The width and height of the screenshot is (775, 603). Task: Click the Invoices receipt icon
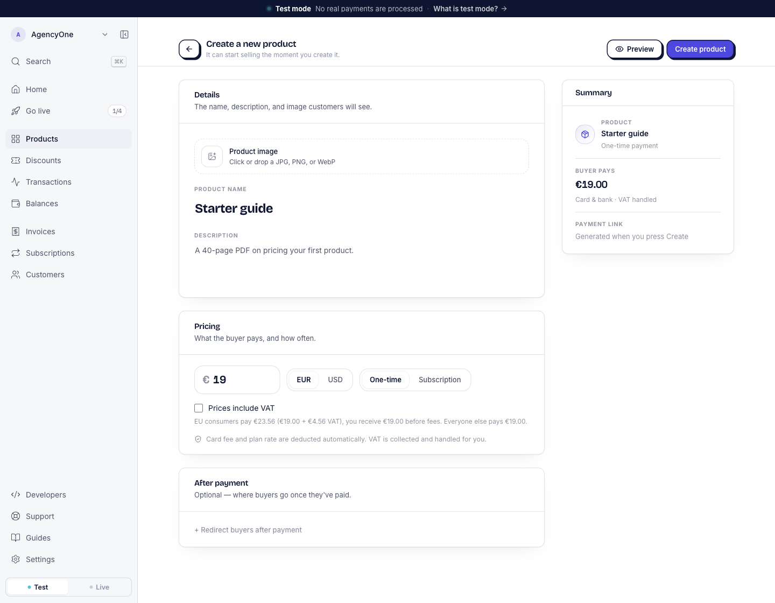(16, 232)
